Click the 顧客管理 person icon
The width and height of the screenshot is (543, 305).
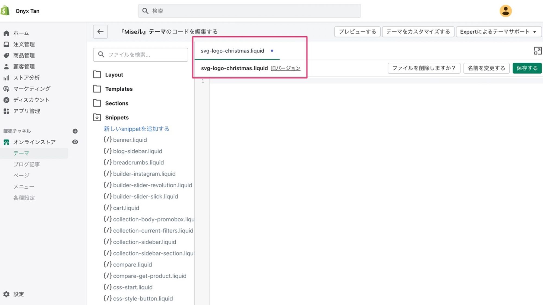coord(6,66)
